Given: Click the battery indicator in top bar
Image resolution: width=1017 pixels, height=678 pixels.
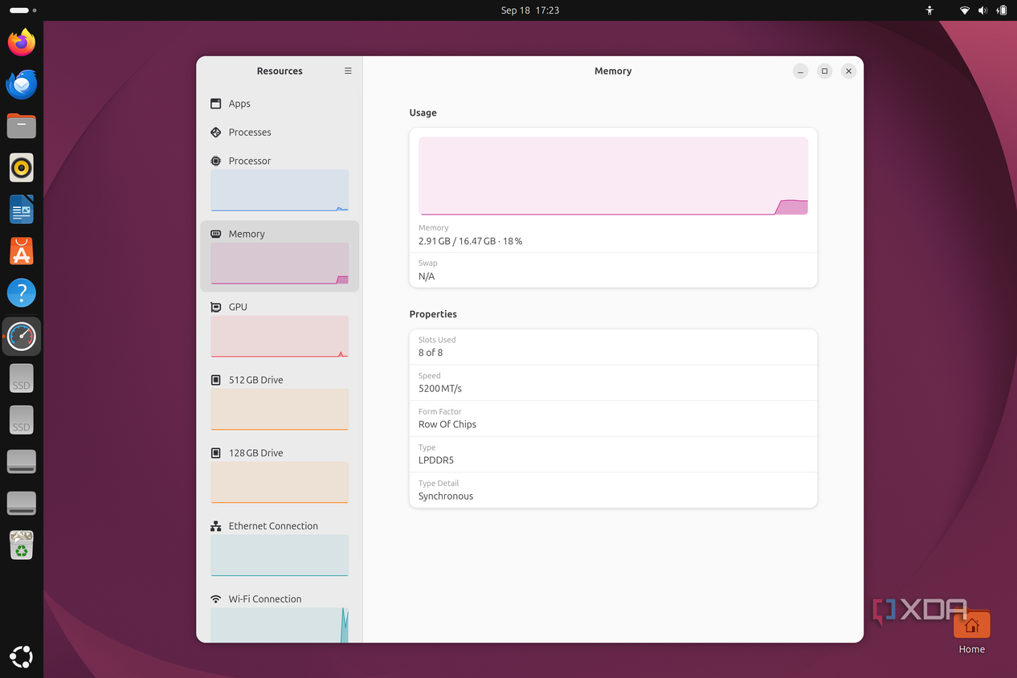Looking at the screenshot, I should click(x=1002, y=10).
